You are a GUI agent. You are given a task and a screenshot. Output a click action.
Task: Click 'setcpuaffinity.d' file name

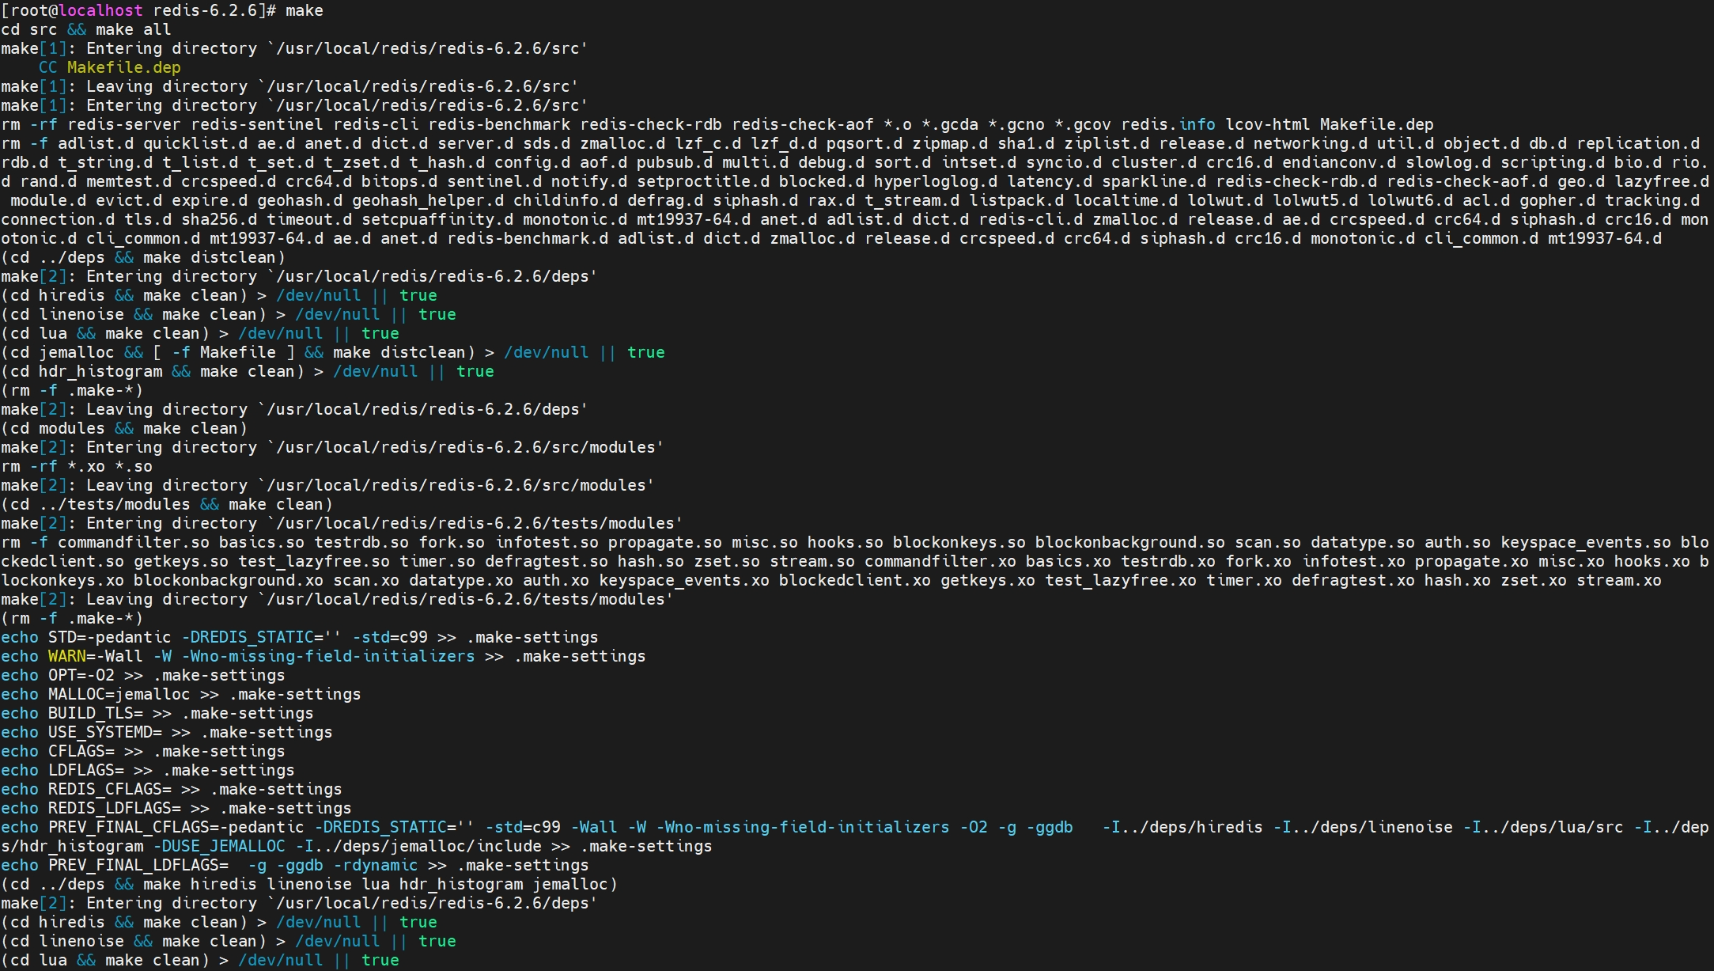point(437,219)
